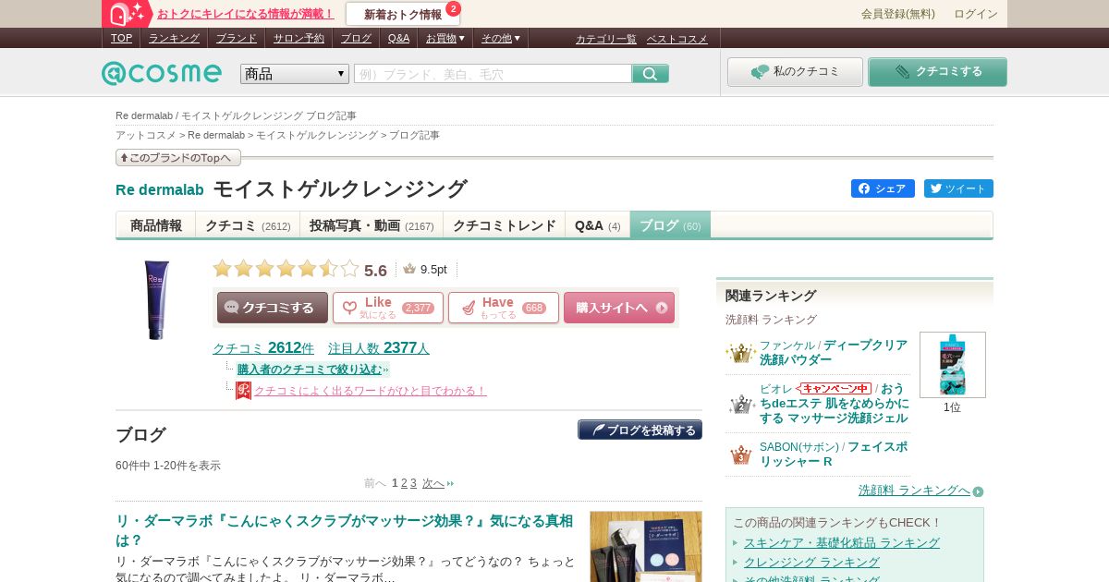The height and width of the screenshot is (582, 1109).
Task: Open スキンケア・基礎化粧品 ランキング link
Action: pos(842,542)
